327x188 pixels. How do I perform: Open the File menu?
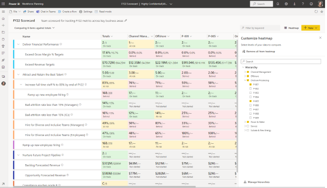click(x=15, y=12)
